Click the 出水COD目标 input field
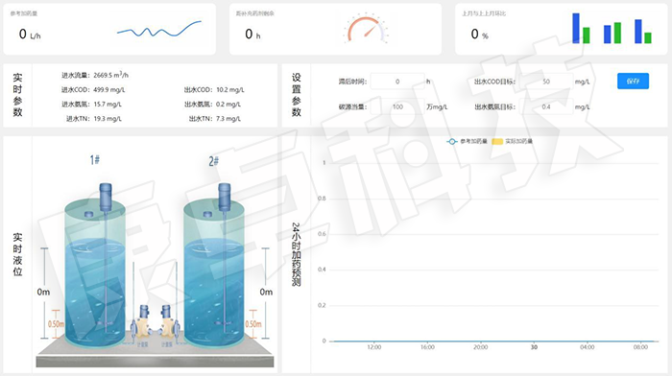The image size is (672, 376). tap(545, 82)
